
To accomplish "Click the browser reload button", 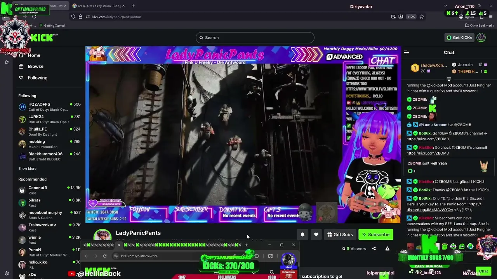I will click(x=34, y=17).
